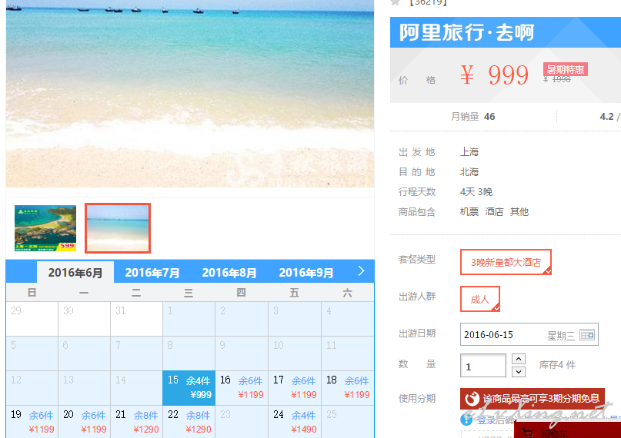
Task: Show next months with calendar arrow
Action: point(361,271)
